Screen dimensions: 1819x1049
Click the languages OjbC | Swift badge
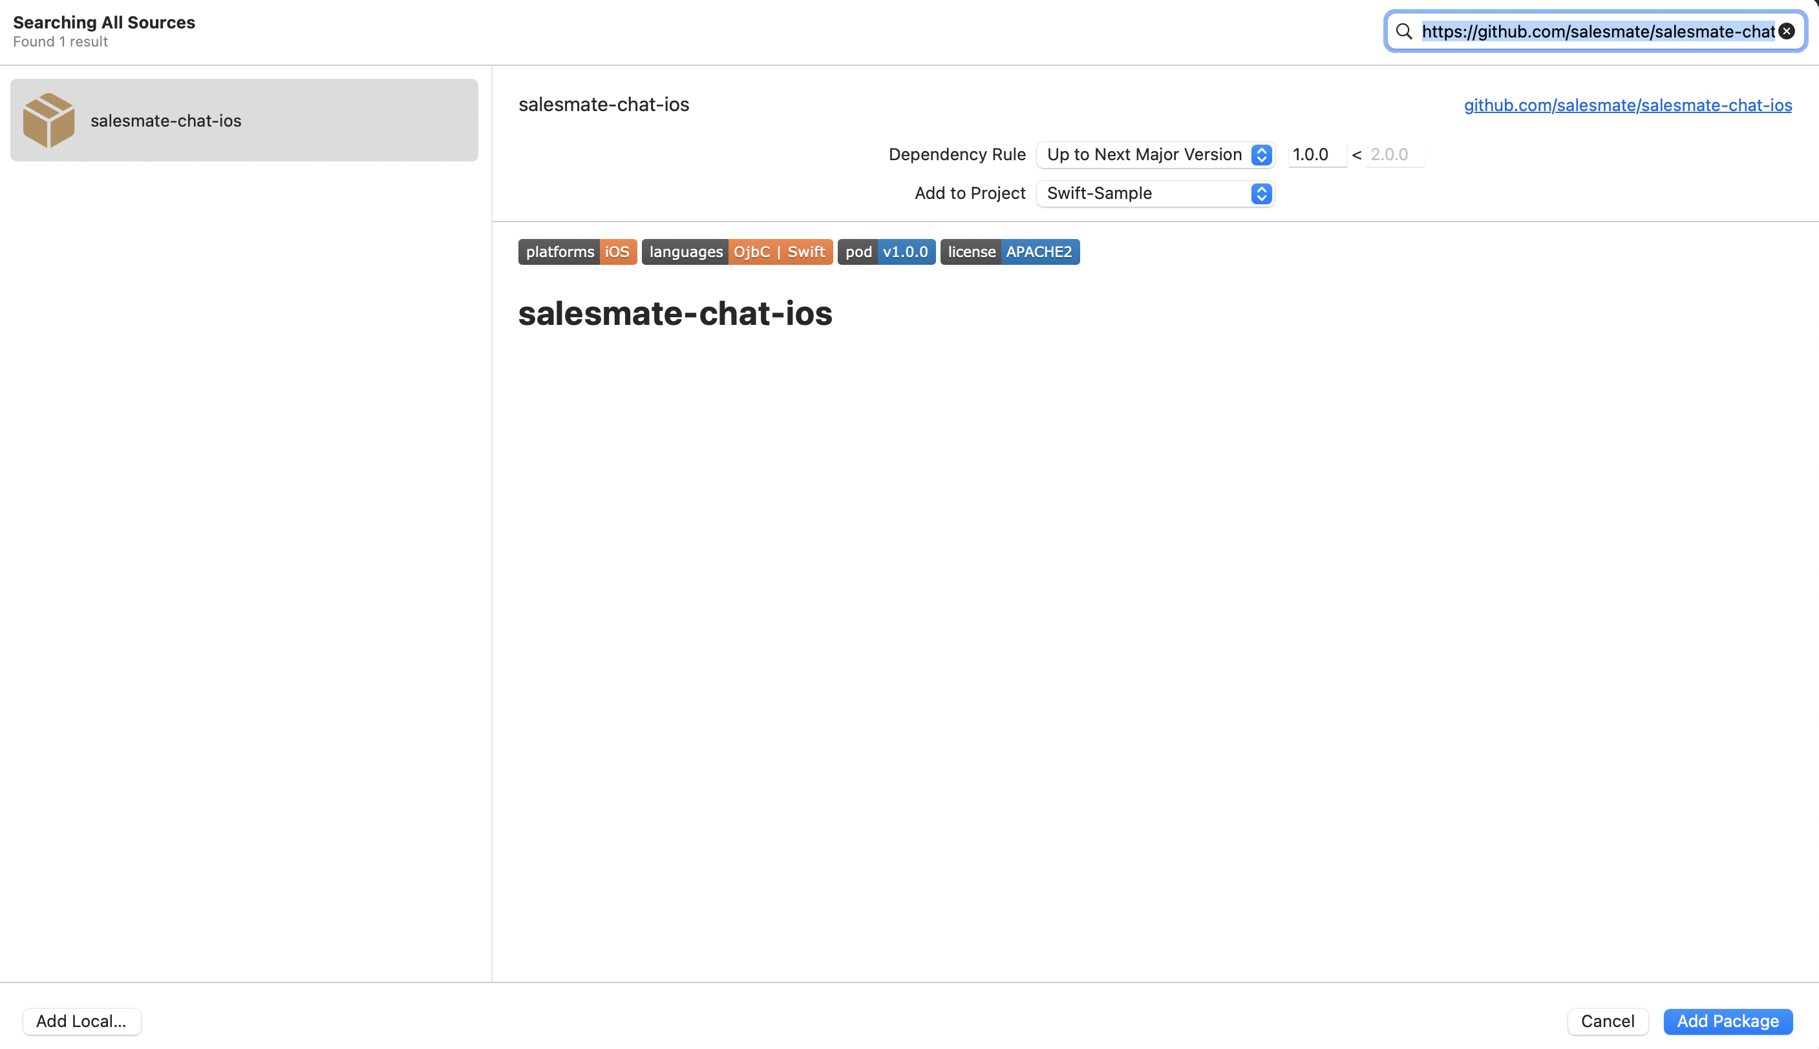[737, 251]
